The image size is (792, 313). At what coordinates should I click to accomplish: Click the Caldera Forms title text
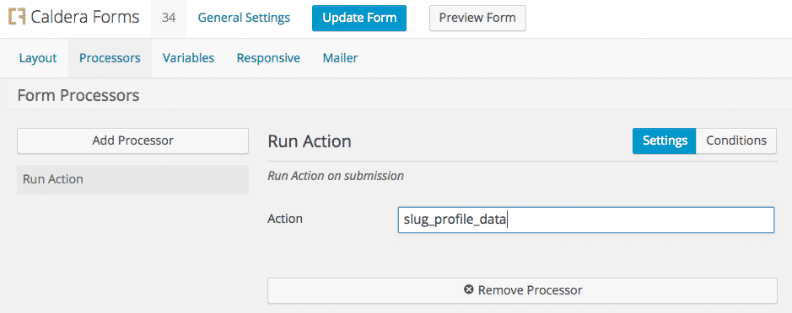(x=85, y=17)
